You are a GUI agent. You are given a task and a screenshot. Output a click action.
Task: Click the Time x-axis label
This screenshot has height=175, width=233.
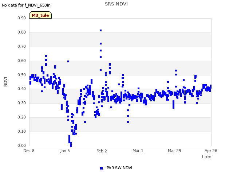click(x=206, y=156)
